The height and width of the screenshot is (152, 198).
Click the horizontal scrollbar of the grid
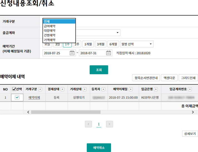pos(66,112)
